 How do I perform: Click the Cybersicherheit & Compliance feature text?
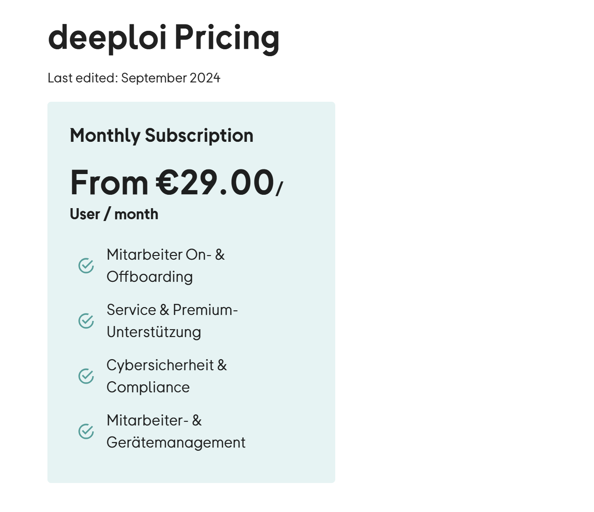tap(167, 376)
